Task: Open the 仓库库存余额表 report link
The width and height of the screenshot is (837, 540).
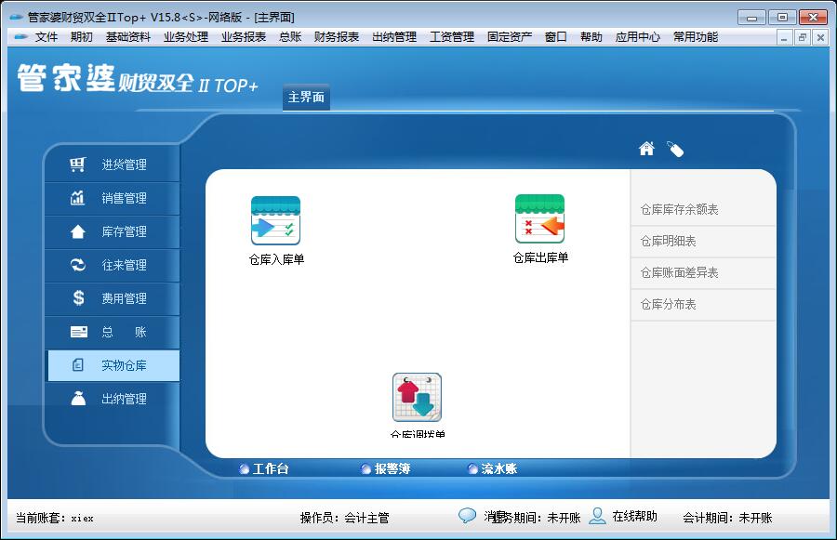Action: pos(679,210)
